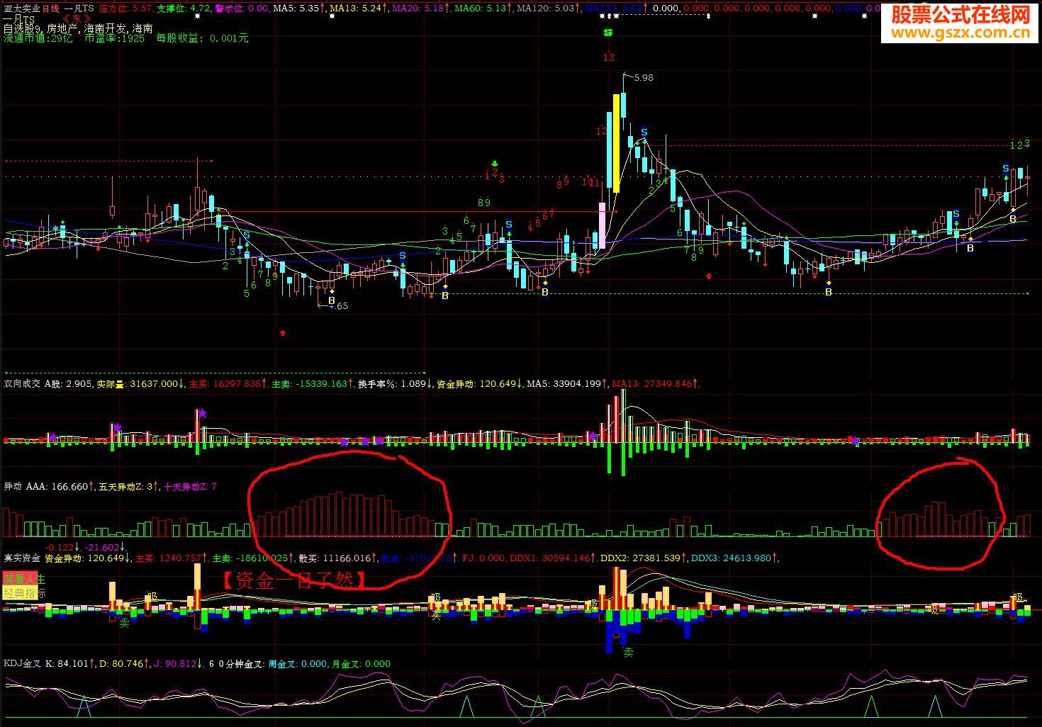
Task: Click the 支撑位: 4.72 value
Action: click(x=183, y=9)
